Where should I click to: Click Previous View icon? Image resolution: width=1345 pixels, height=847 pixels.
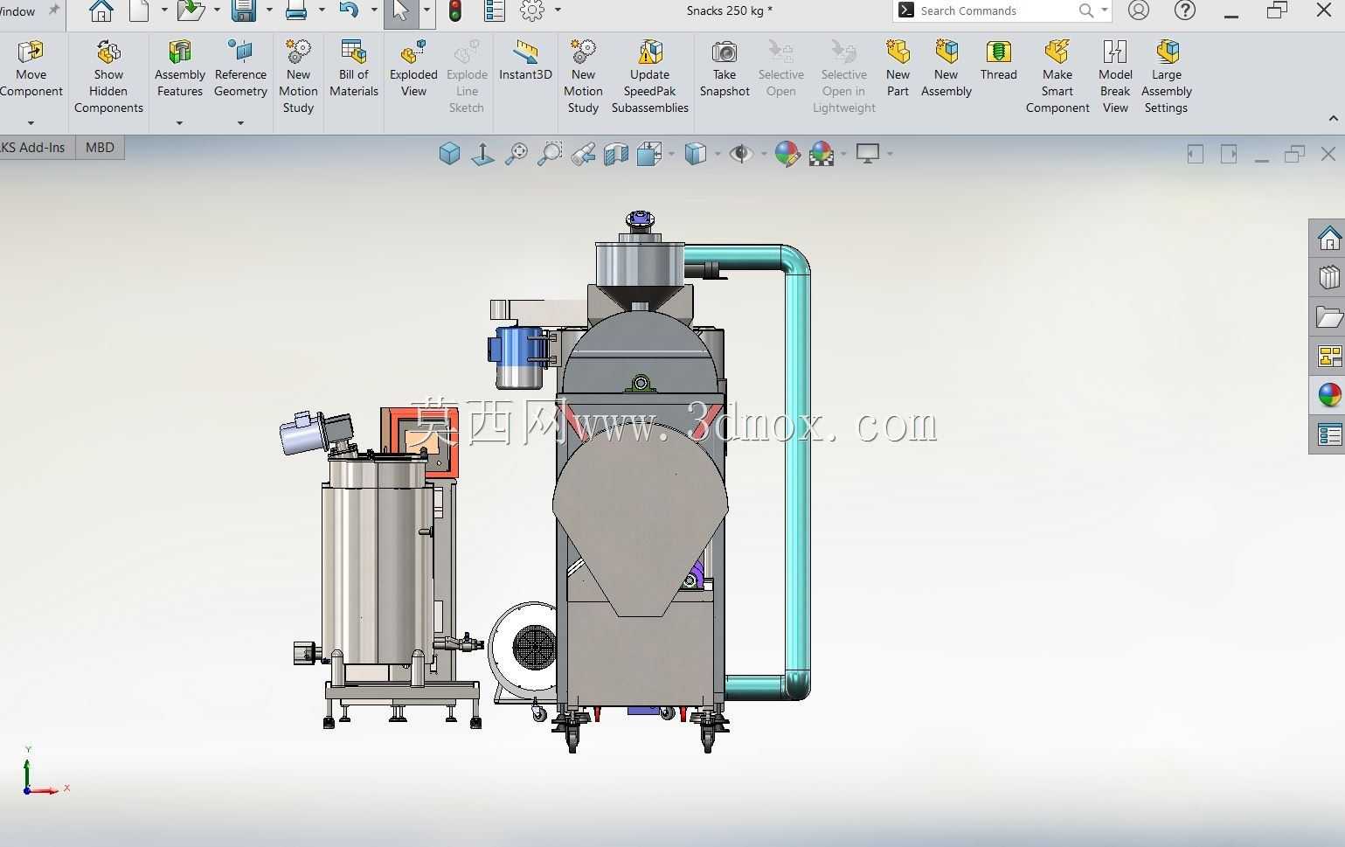click(x=583, y=154)
